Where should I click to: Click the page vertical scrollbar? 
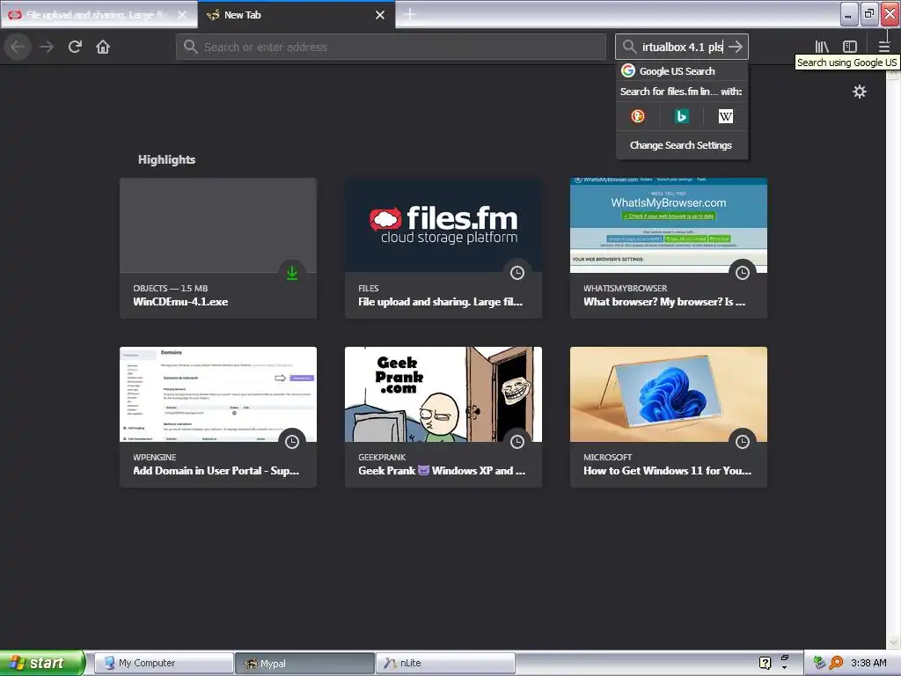893,356
